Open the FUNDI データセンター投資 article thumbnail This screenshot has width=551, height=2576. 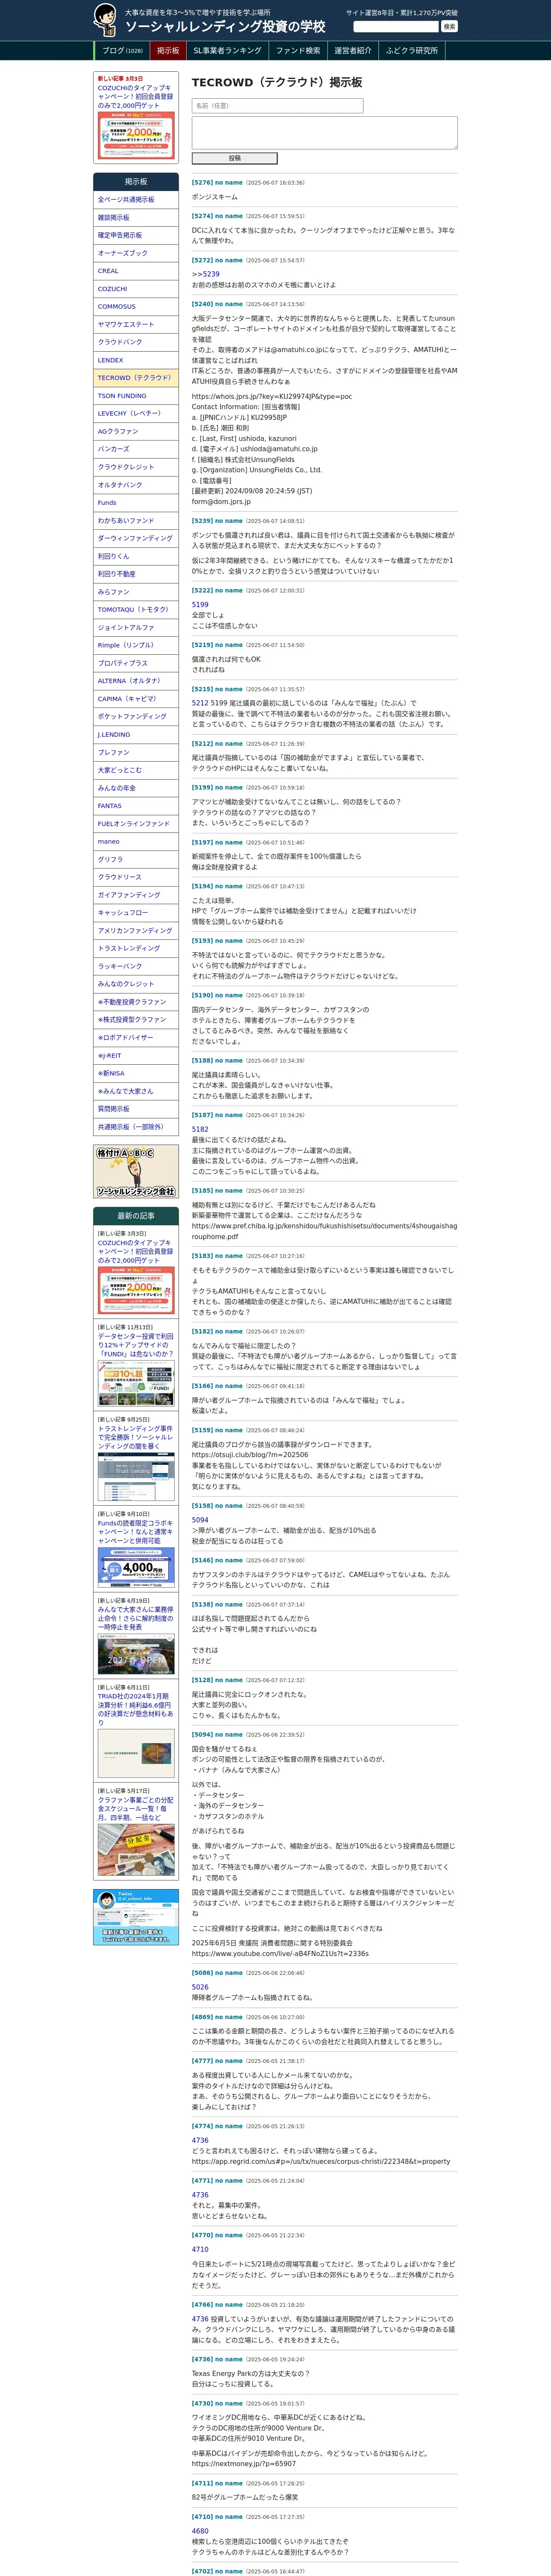(x=136, y=1382)
